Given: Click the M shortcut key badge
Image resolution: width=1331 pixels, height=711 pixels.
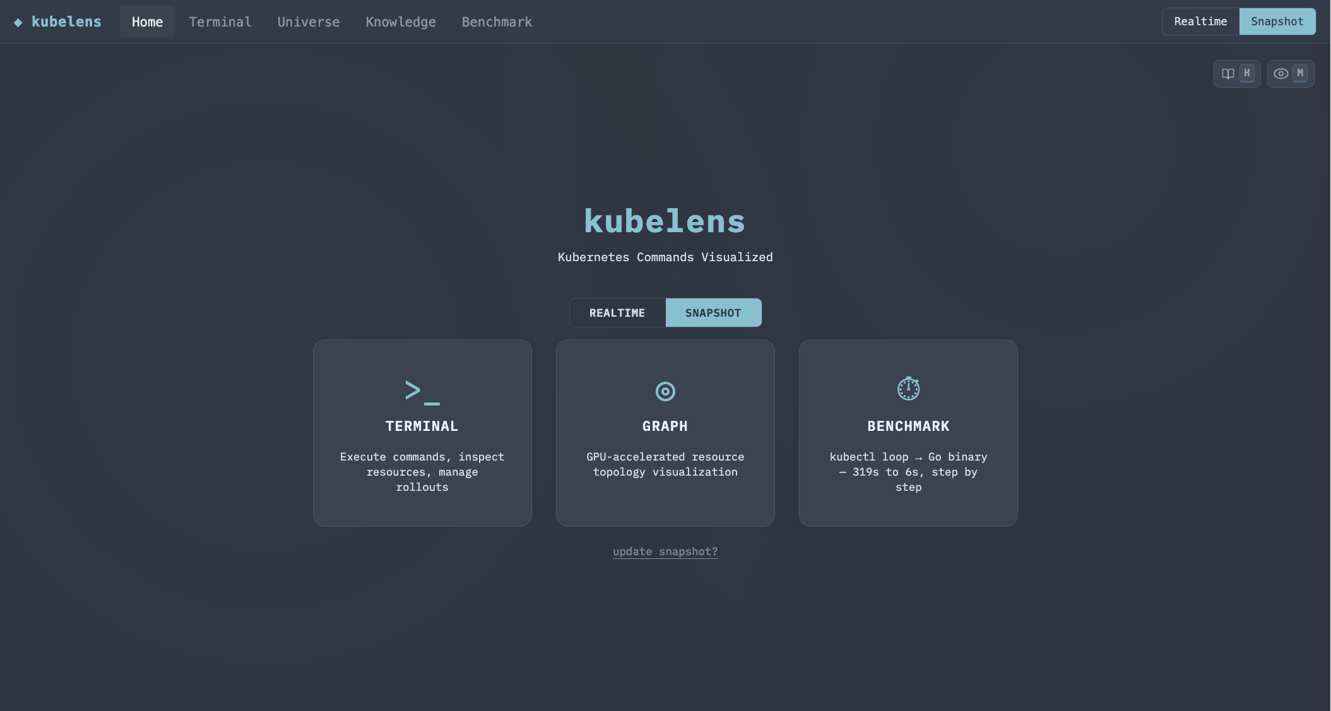Looking at the screenshot, I should tap(1300, 73).
